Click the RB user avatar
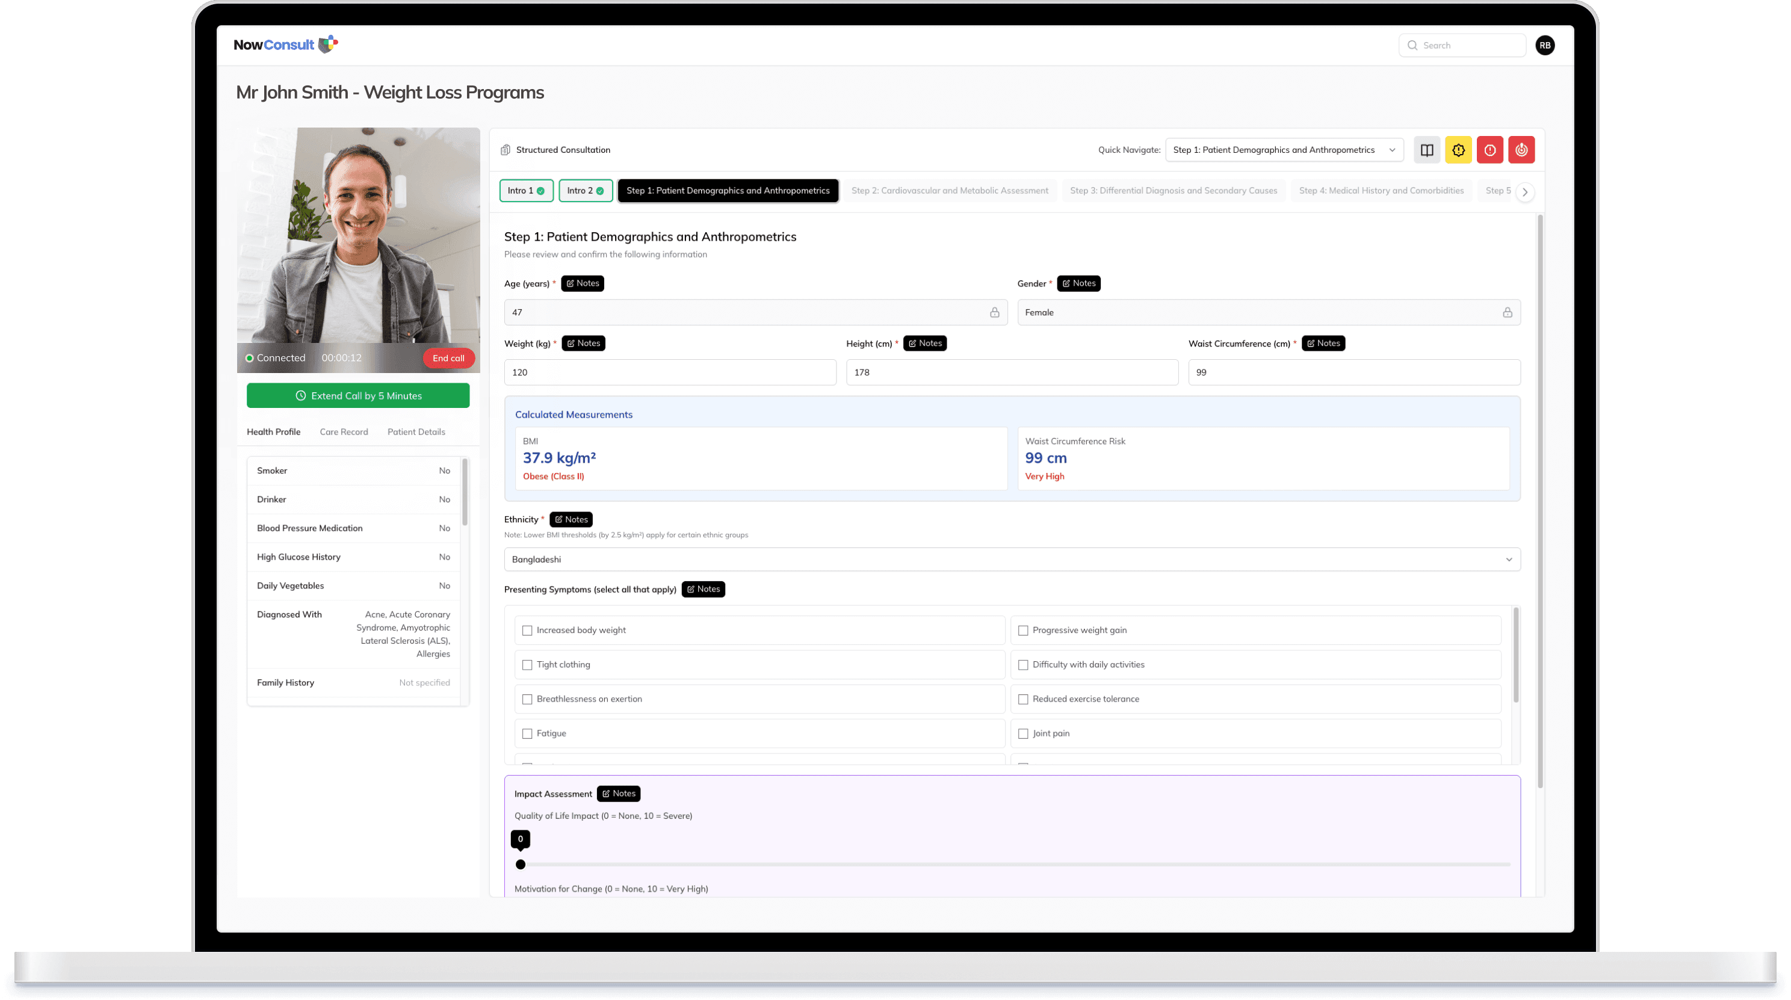Screen dimensions: 1791x1000 [x=1545, y=45]
